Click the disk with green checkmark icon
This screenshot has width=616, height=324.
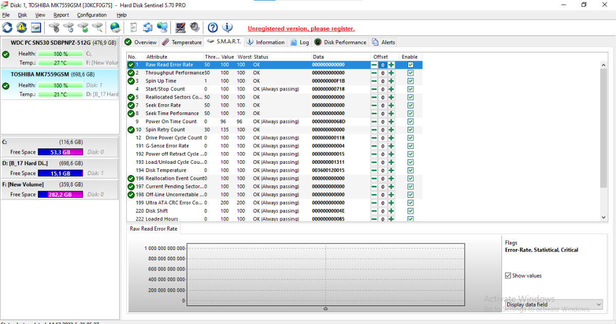83,27
